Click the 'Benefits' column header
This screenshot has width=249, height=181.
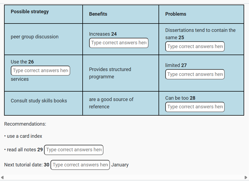pyautogui.click(x=98, y=14)
